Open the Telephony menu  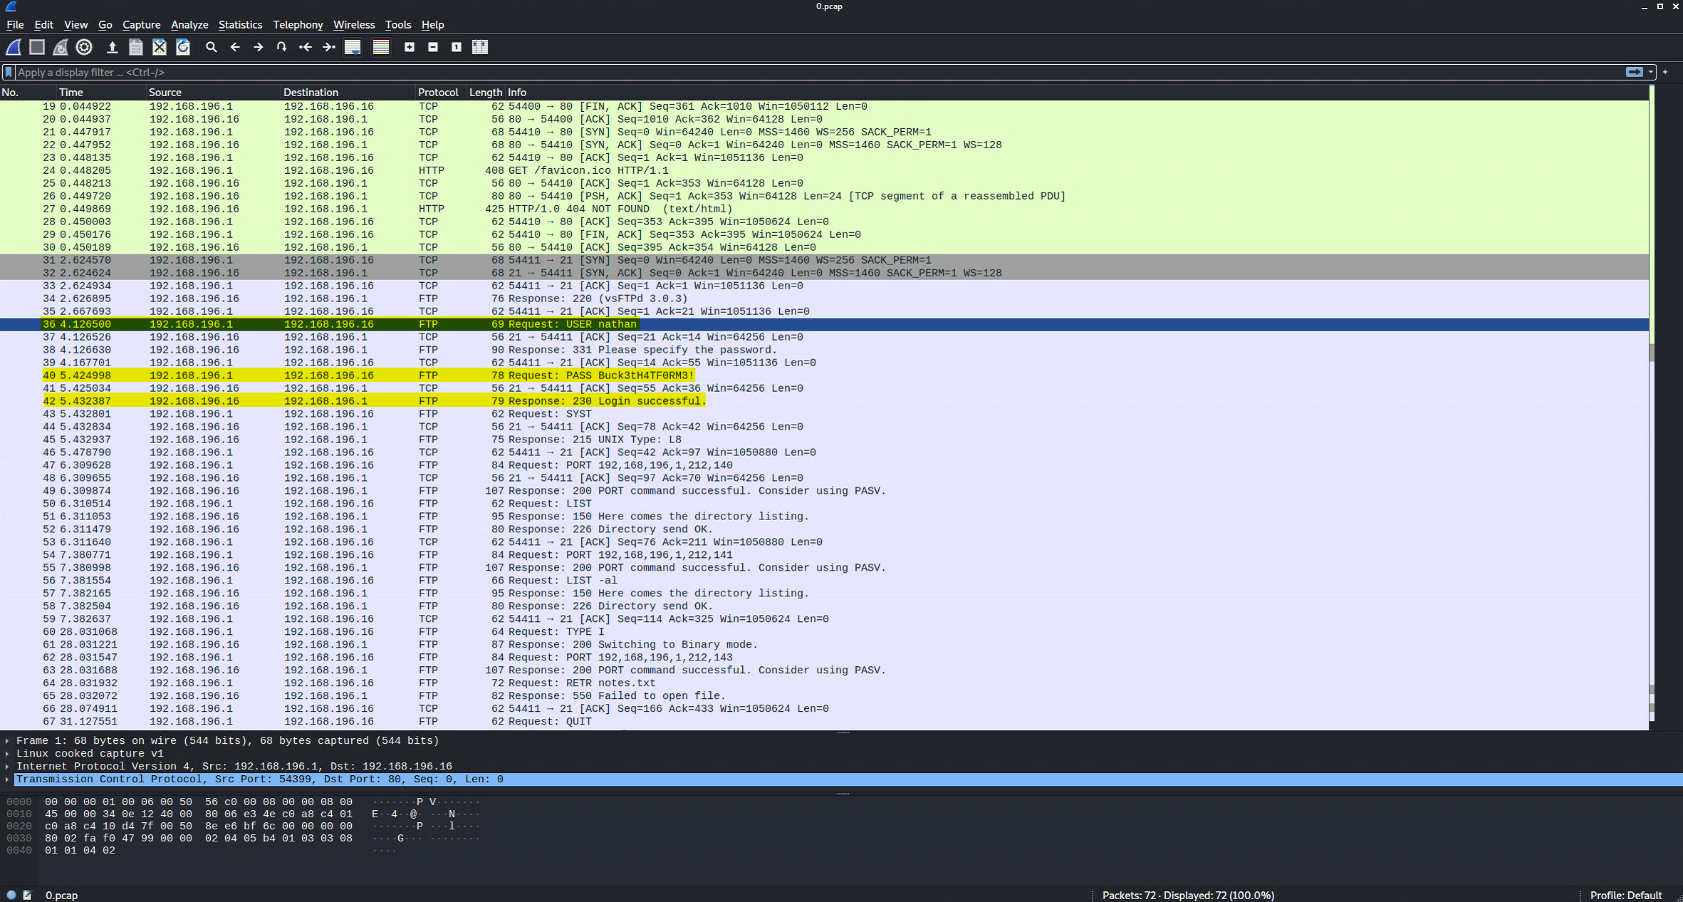[x=298, y=24]
